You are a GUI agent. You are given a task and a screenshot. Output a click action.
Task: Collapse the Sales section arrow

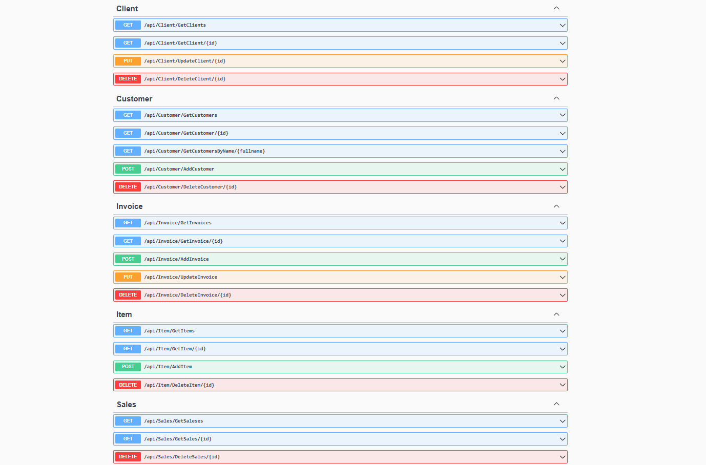click(x=556, y=404)
